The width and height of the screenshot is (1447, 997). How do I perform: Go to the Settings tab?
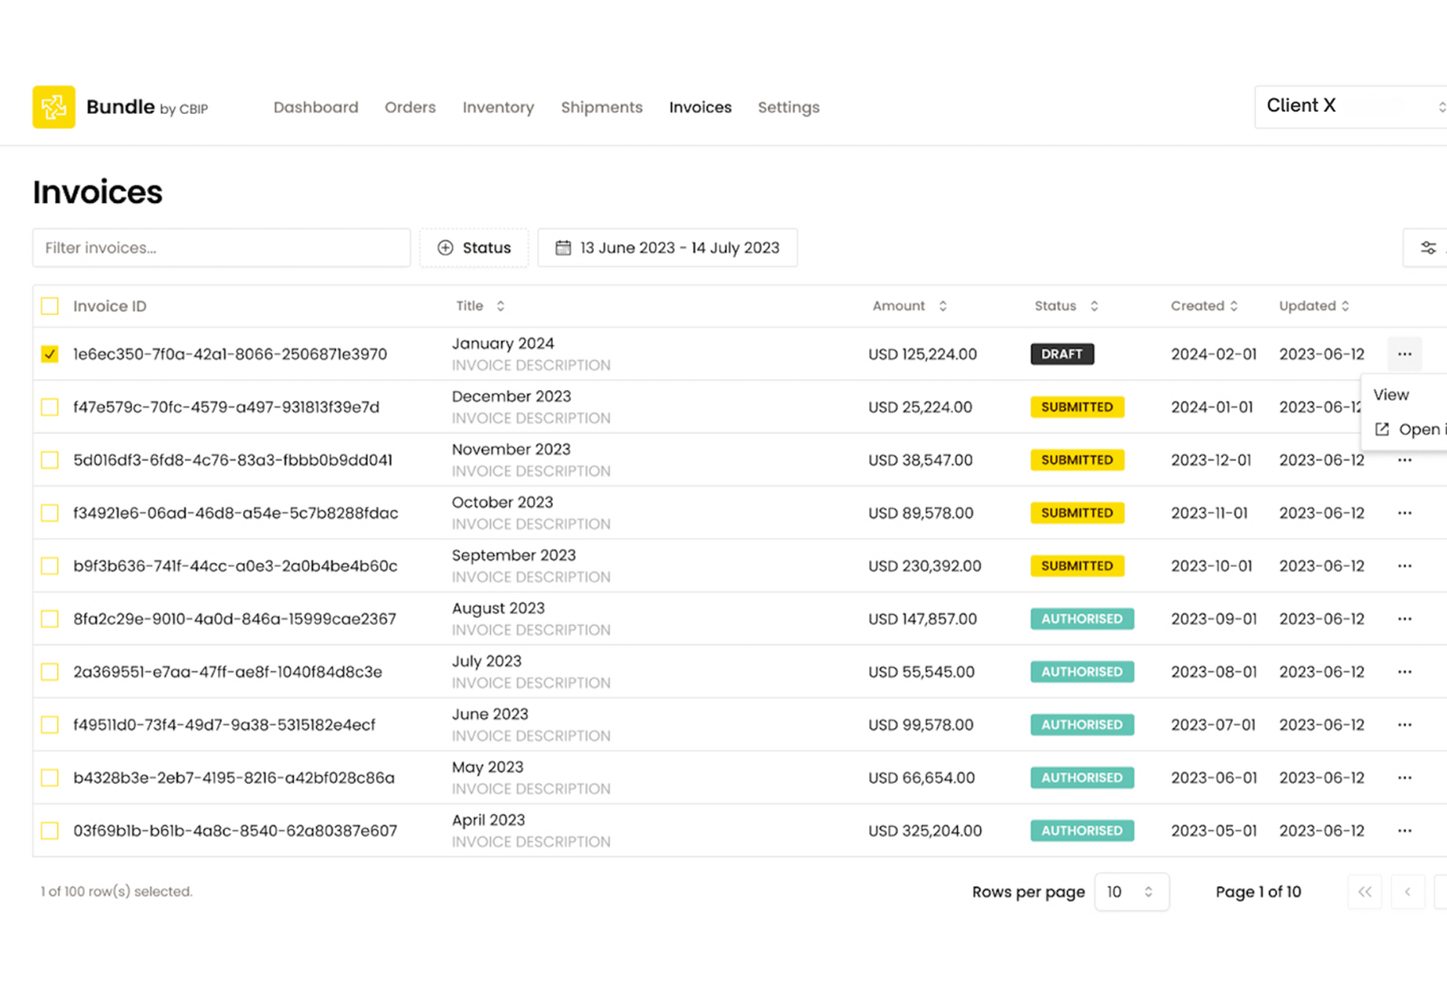click(789, 107)
